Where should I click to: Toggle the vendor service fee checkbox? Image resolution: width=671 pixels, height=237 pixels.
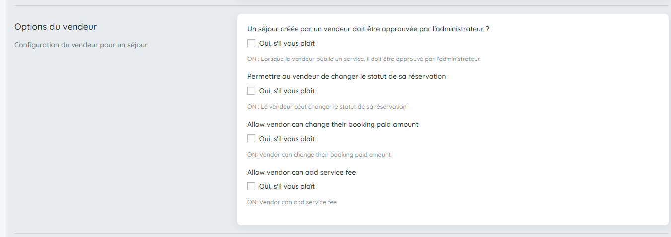(x=251, y=186)
